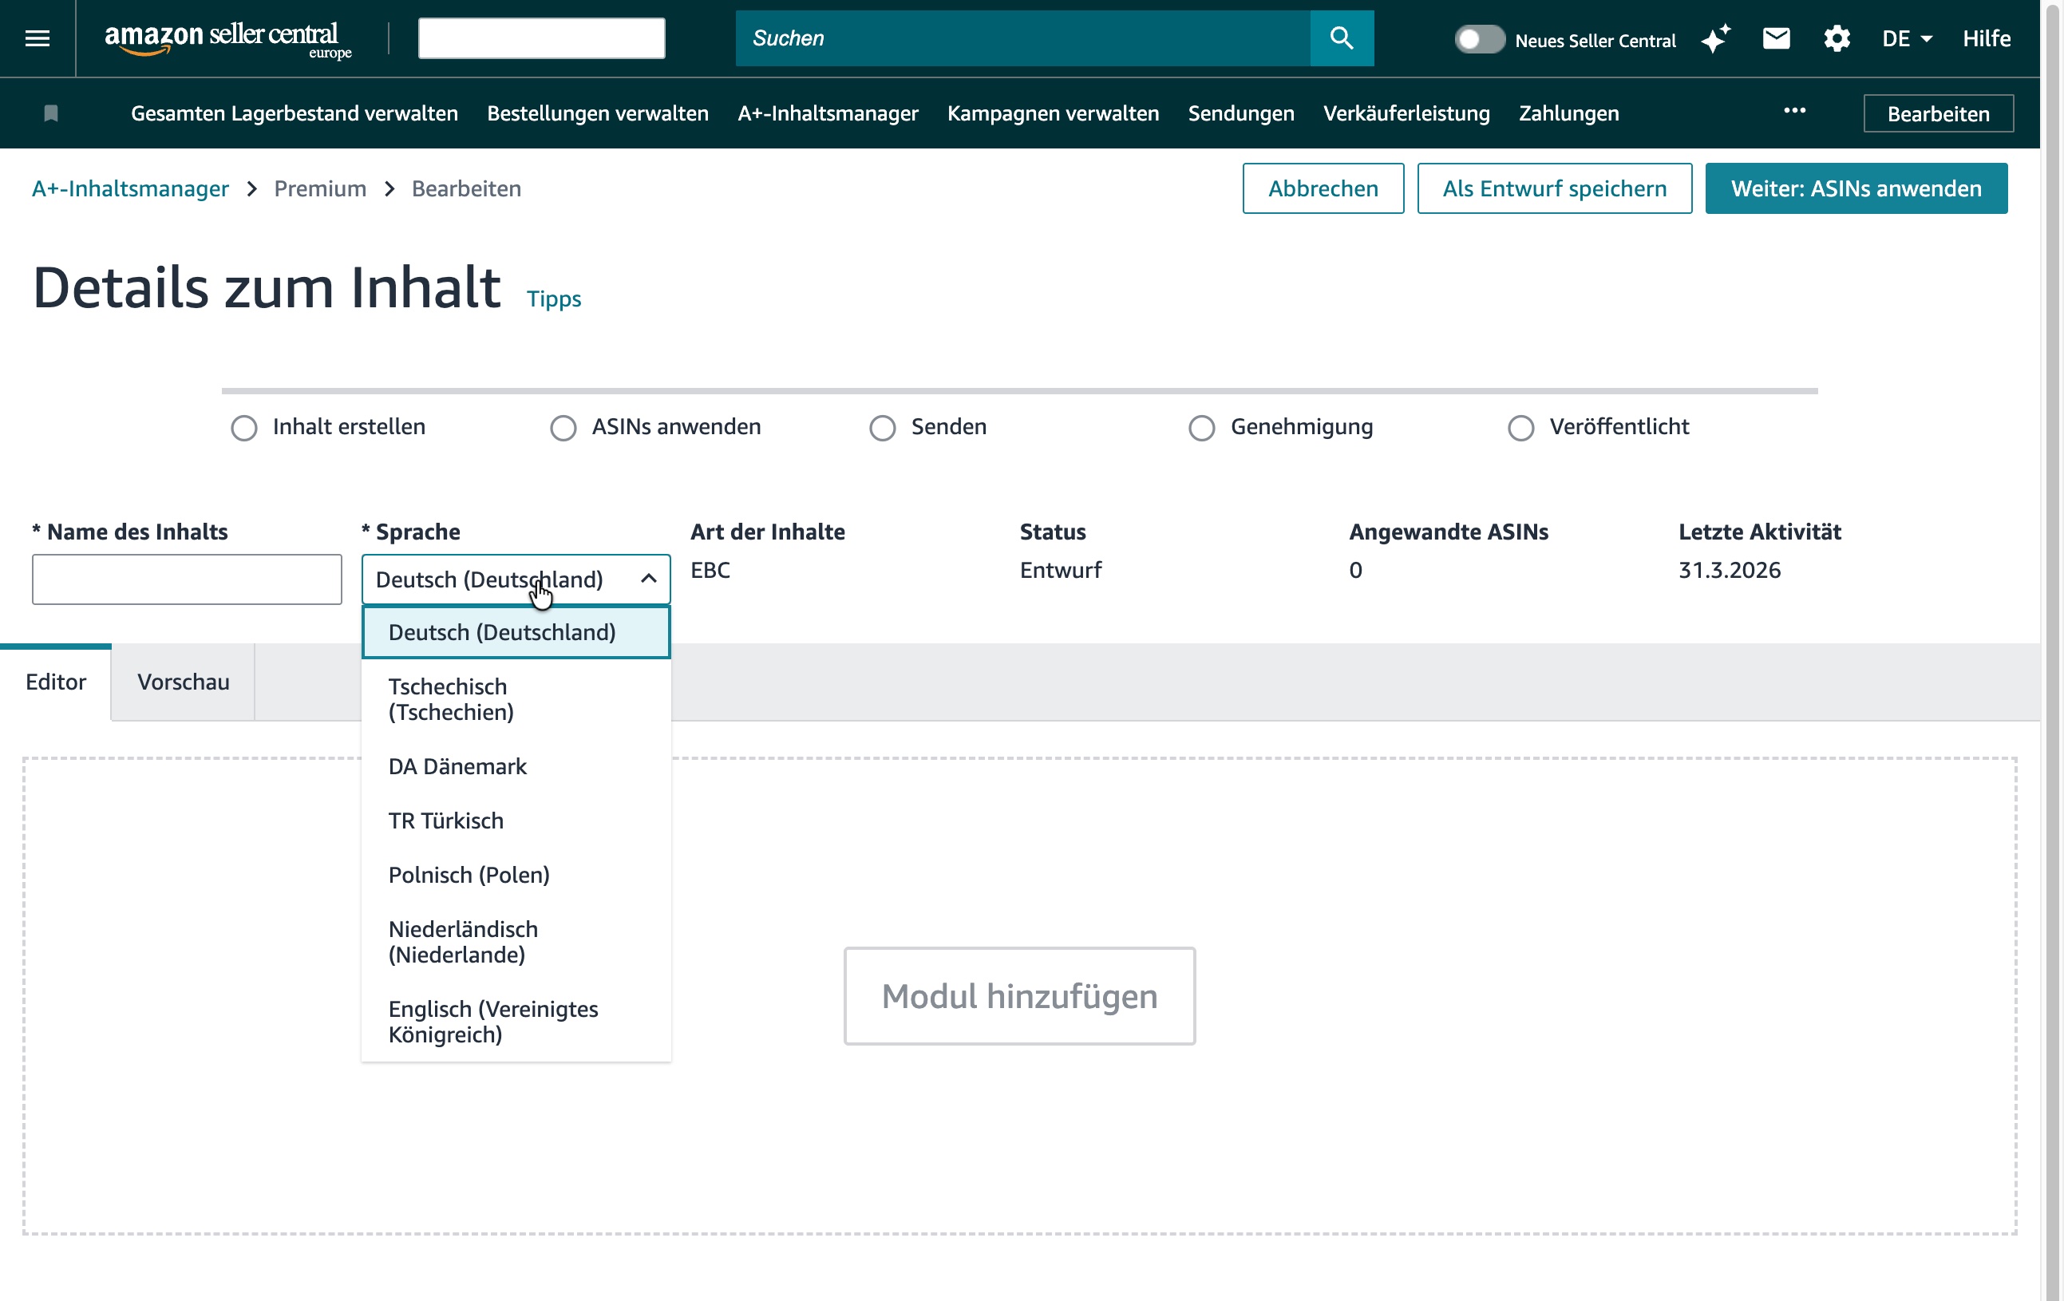
Task: Focus the Suchen search field
Action: 1022,38
